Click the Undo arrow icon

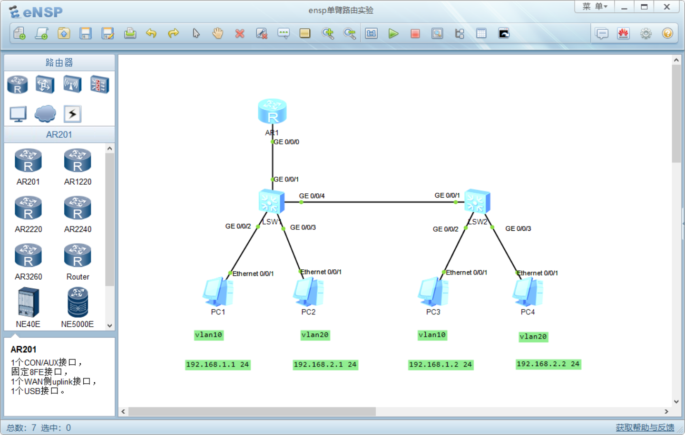click(x=151, y=33)
